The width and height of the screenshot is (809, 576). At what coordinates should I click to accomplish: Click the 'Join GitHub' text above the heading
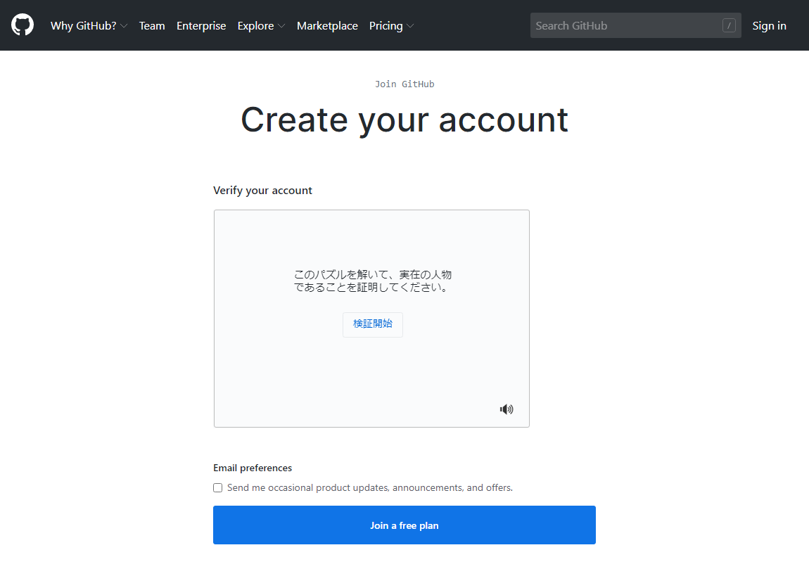pyautogui.click(x=404, y=84)
